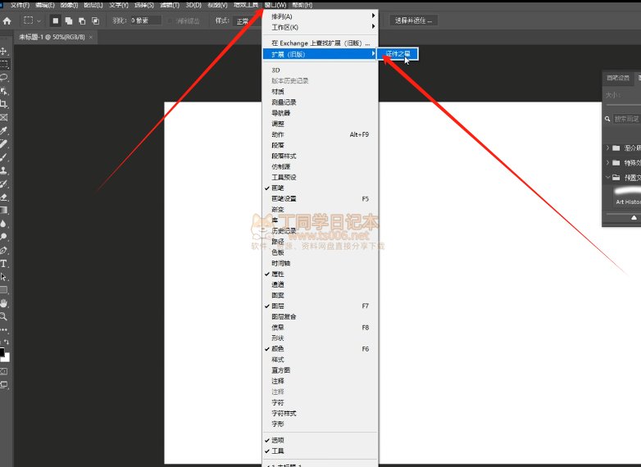
Task: Expand the 混合画笔 brush folder
Action: 608,148
